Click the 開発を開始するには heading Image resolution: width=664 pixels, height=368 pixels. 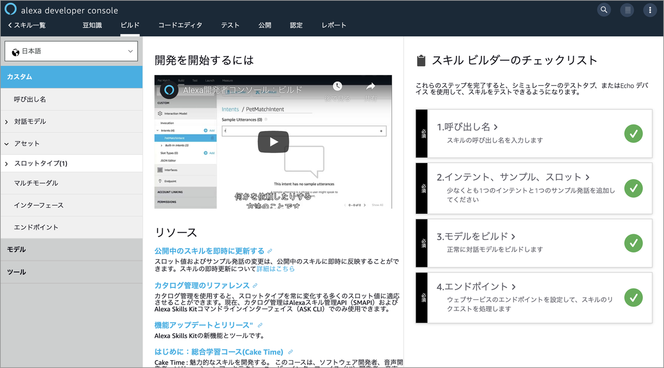pyautogui.click(x=204, y=60)
